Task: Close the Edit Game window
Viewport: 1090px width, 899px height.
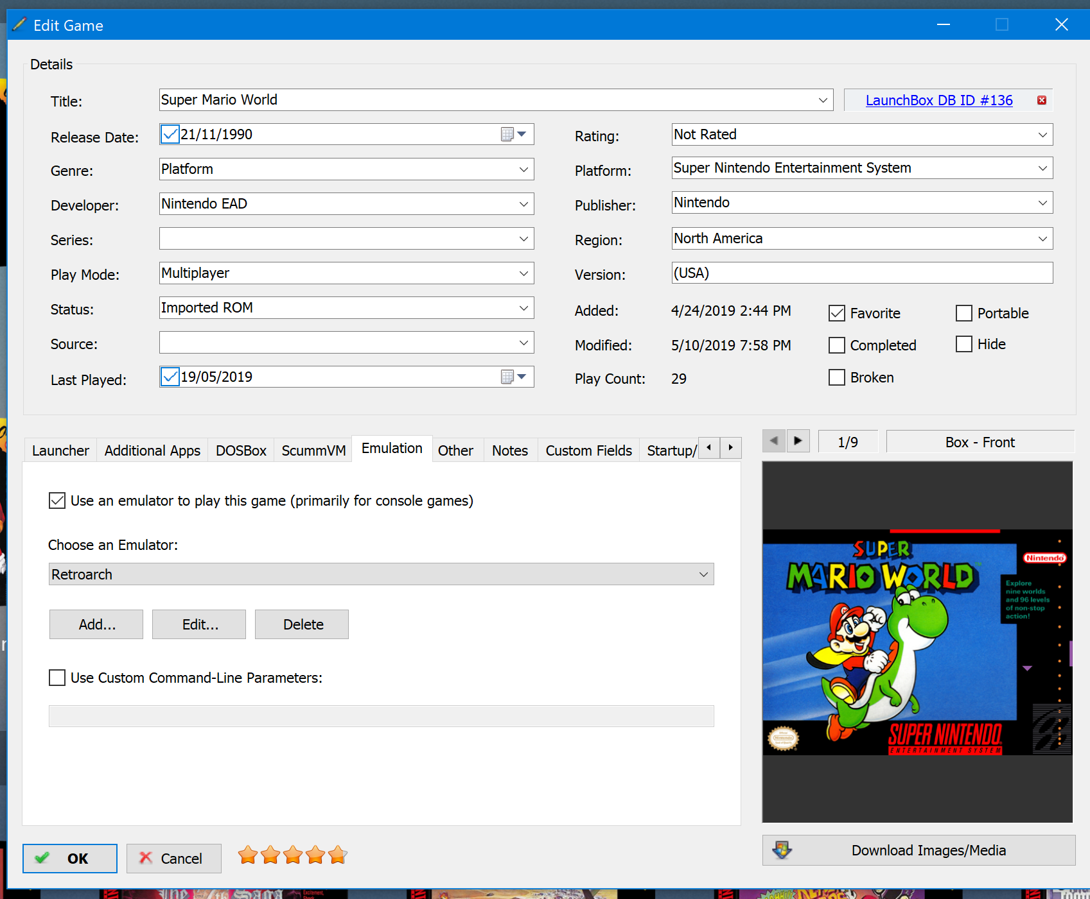Action: click(x=1061, y=24)
